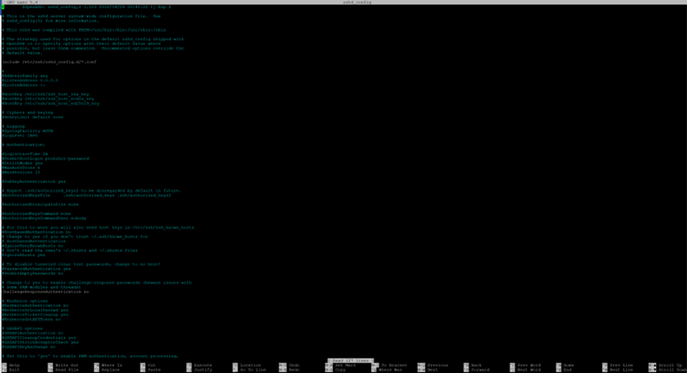Click the Help shortcut in nano footer
The image size is (687, 373).
[x=12, y=364]
